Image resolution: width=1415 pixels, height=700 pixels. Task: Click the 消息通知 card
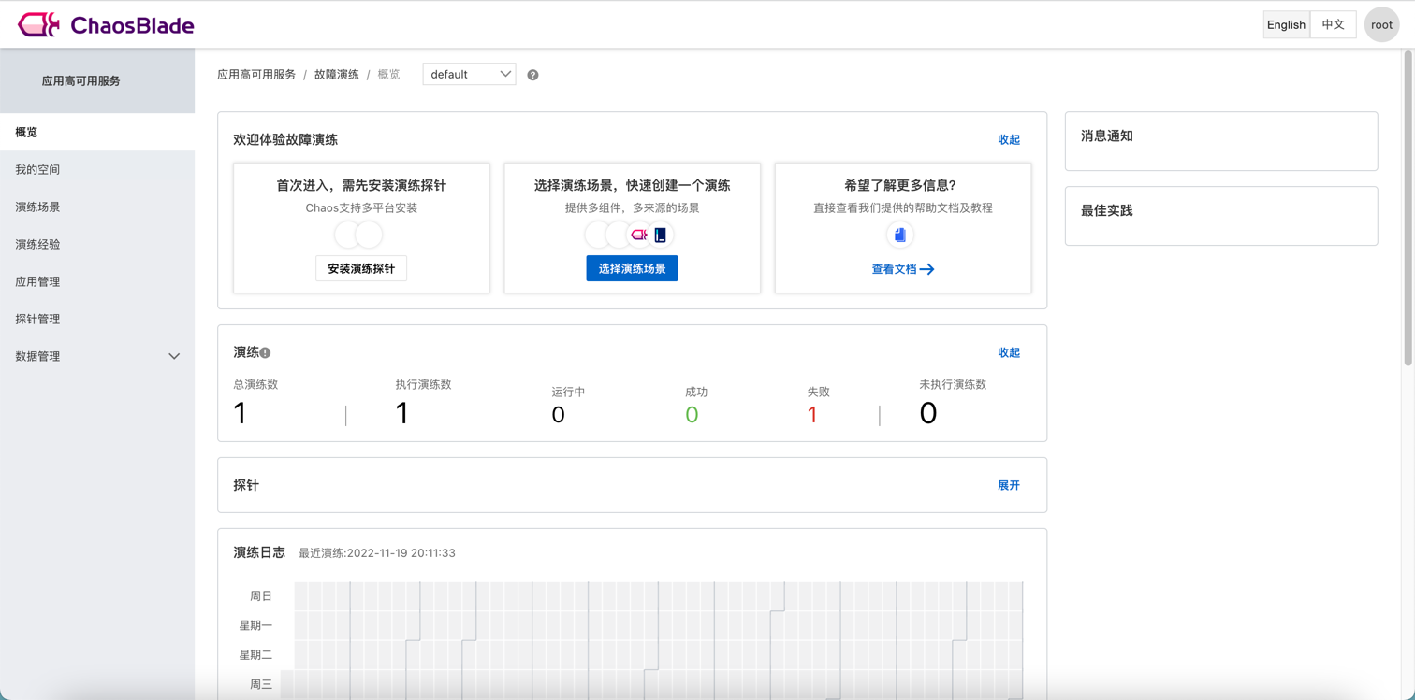tap(1221, 141)
